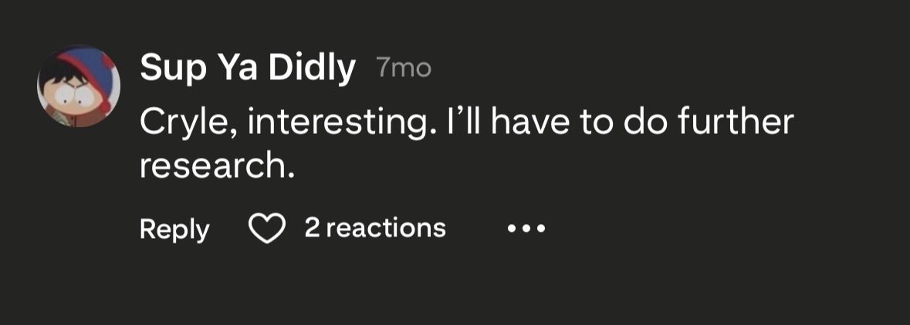Viewport: 910px width, 325px height.
Task: Open the Sup Ya Didly username link
Action: [x=247, y=69]
